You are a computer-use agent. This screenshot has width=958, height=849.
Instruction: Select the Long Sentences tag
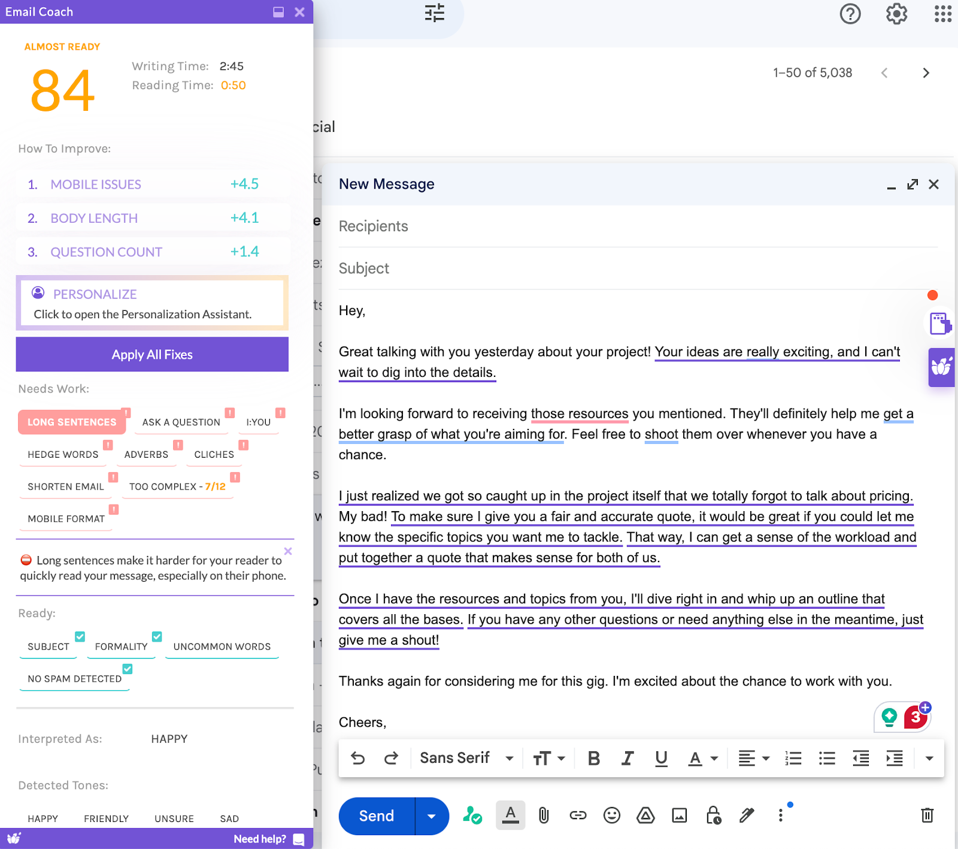(x=72, y=422)
